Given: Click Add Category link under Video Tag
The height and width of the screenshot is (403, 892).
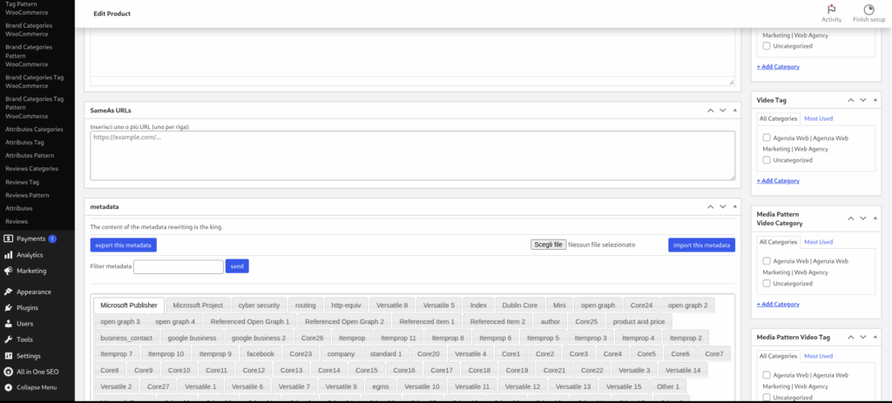Looking at the screenshot, I should (778, 181).
